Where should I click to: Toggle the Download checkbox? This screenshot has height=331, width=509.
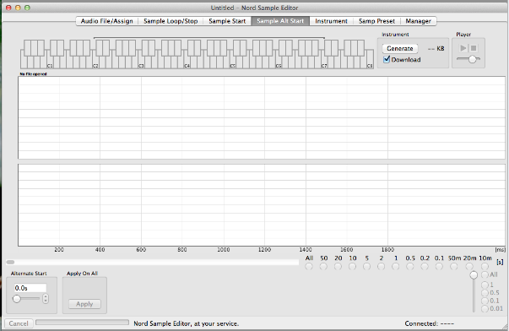387,59
